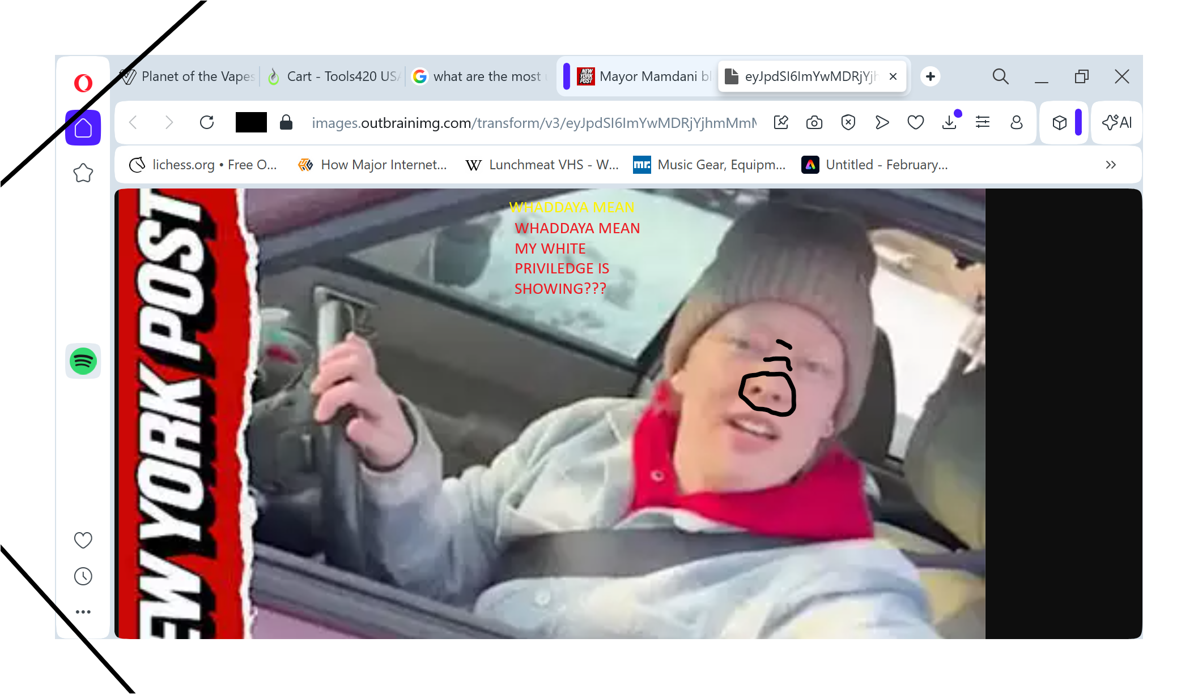The height and width of the screenshot is (694, 1198).
Task: Open lichess.org bookmark
Action: (203, 165)
